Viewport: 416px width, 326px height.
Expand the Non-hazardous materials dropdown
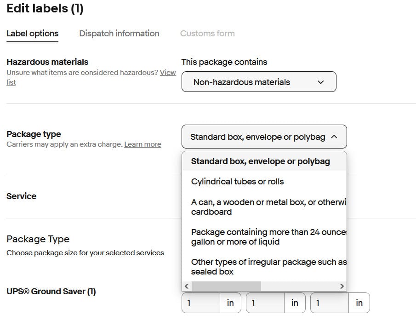coord(258,82)
